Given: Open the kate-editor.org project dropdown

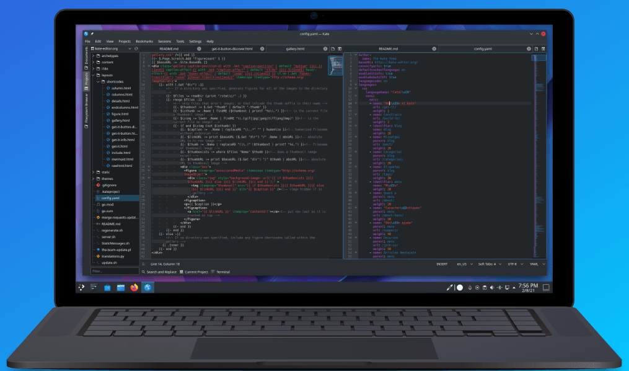Looking at the screenshot, I should [x=112, y=48].
